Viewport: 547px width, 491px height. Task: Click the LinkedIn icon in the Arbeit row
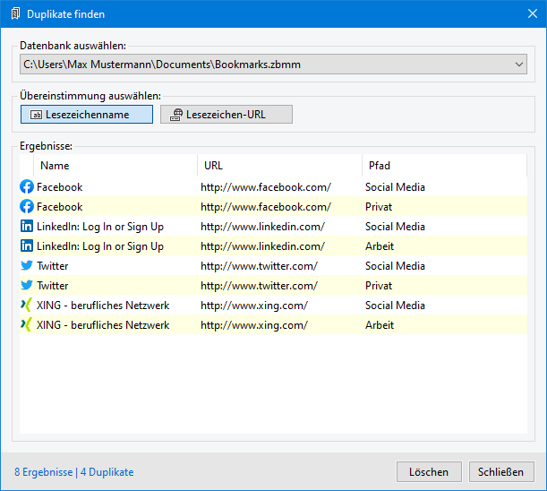pos(27,246)
